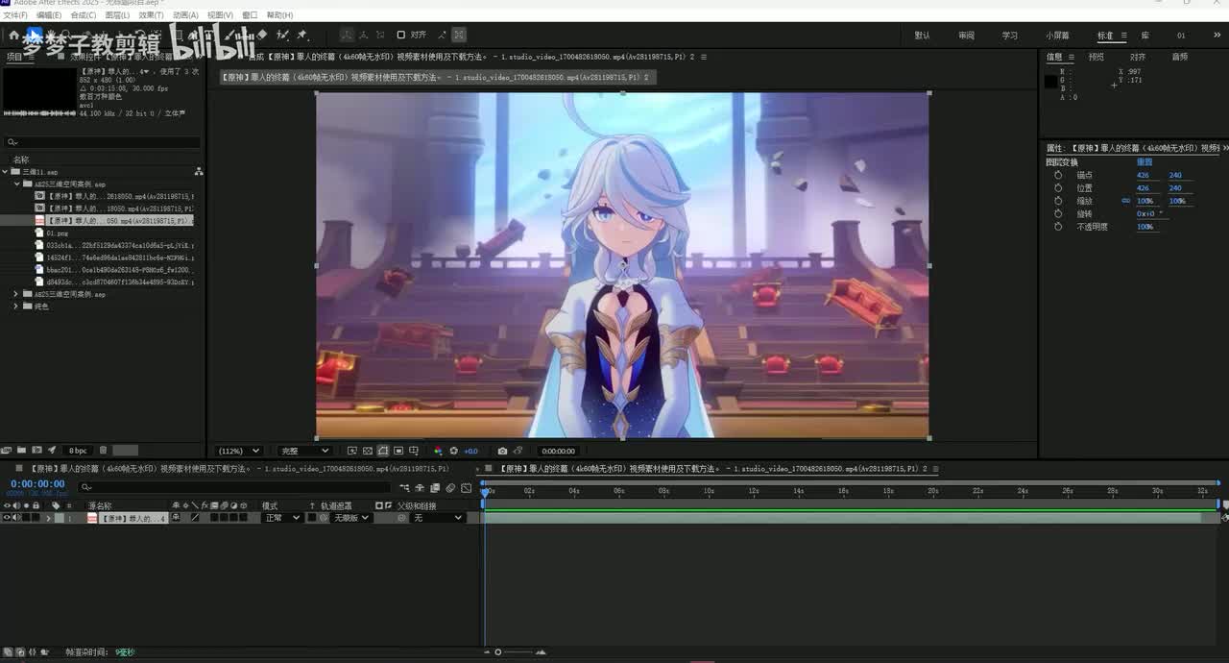This screenshot has width=1229, height=663.
Task: Click the 8 bpc color depth button
Action: click(x=78, y=450)
